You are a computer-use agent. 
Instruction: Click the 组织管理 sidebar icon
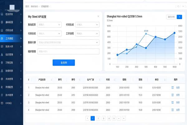click(x=2, y=54)
